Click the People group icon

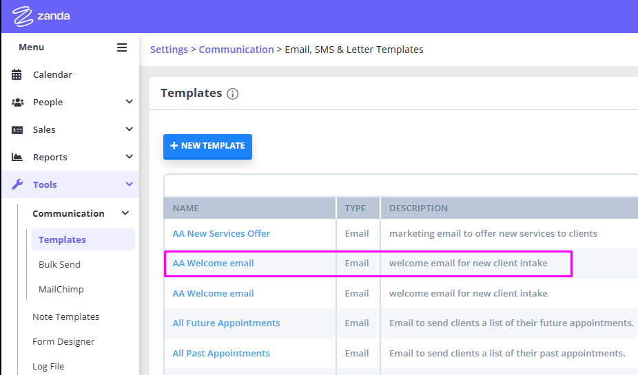(17, 103)
